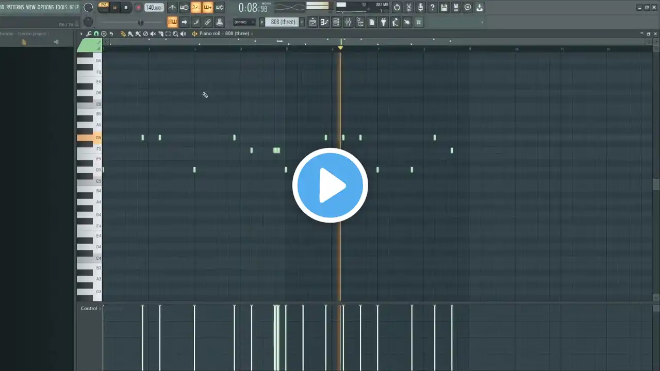660x371 pixels.
Task: Select the Mute tool speaker icon
Action: click(x=153, y=33)
